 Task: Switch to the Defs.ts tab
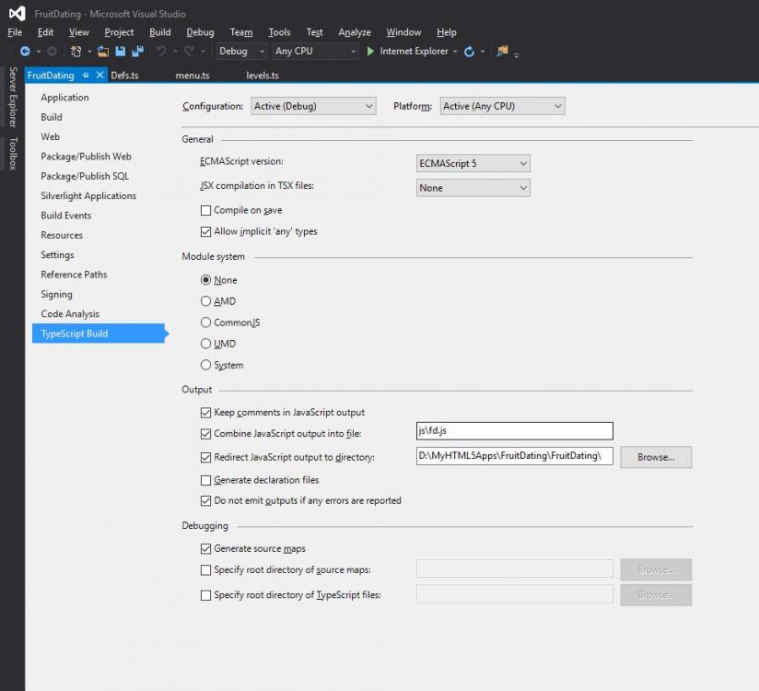pyautogui.click(x=125, y=75)
